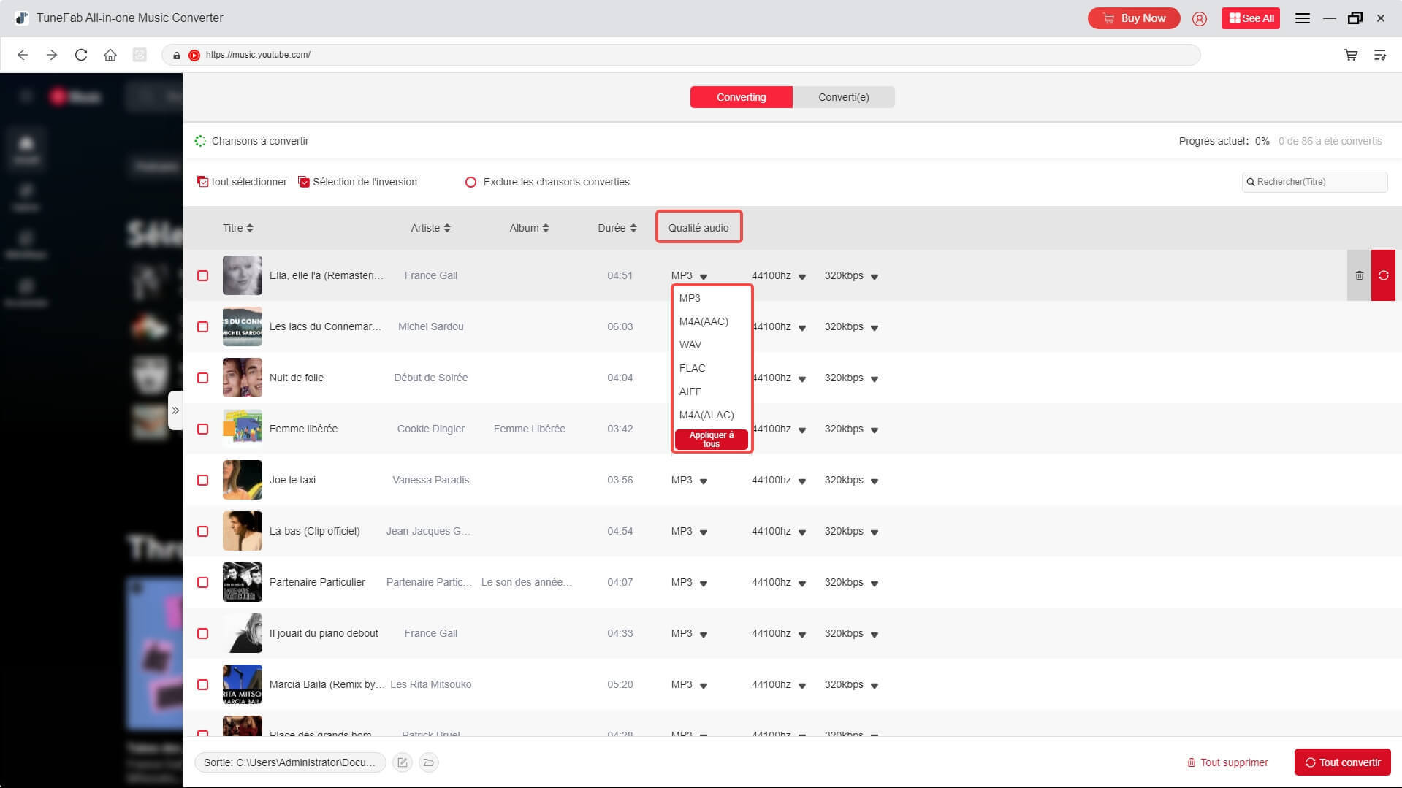
Task: Toggle Sélection de l'inversion checkbox
Action: (x=304, y=182)
